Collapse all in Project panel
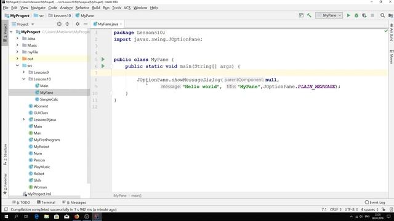The image size is (394, 221). pos(67,24)
